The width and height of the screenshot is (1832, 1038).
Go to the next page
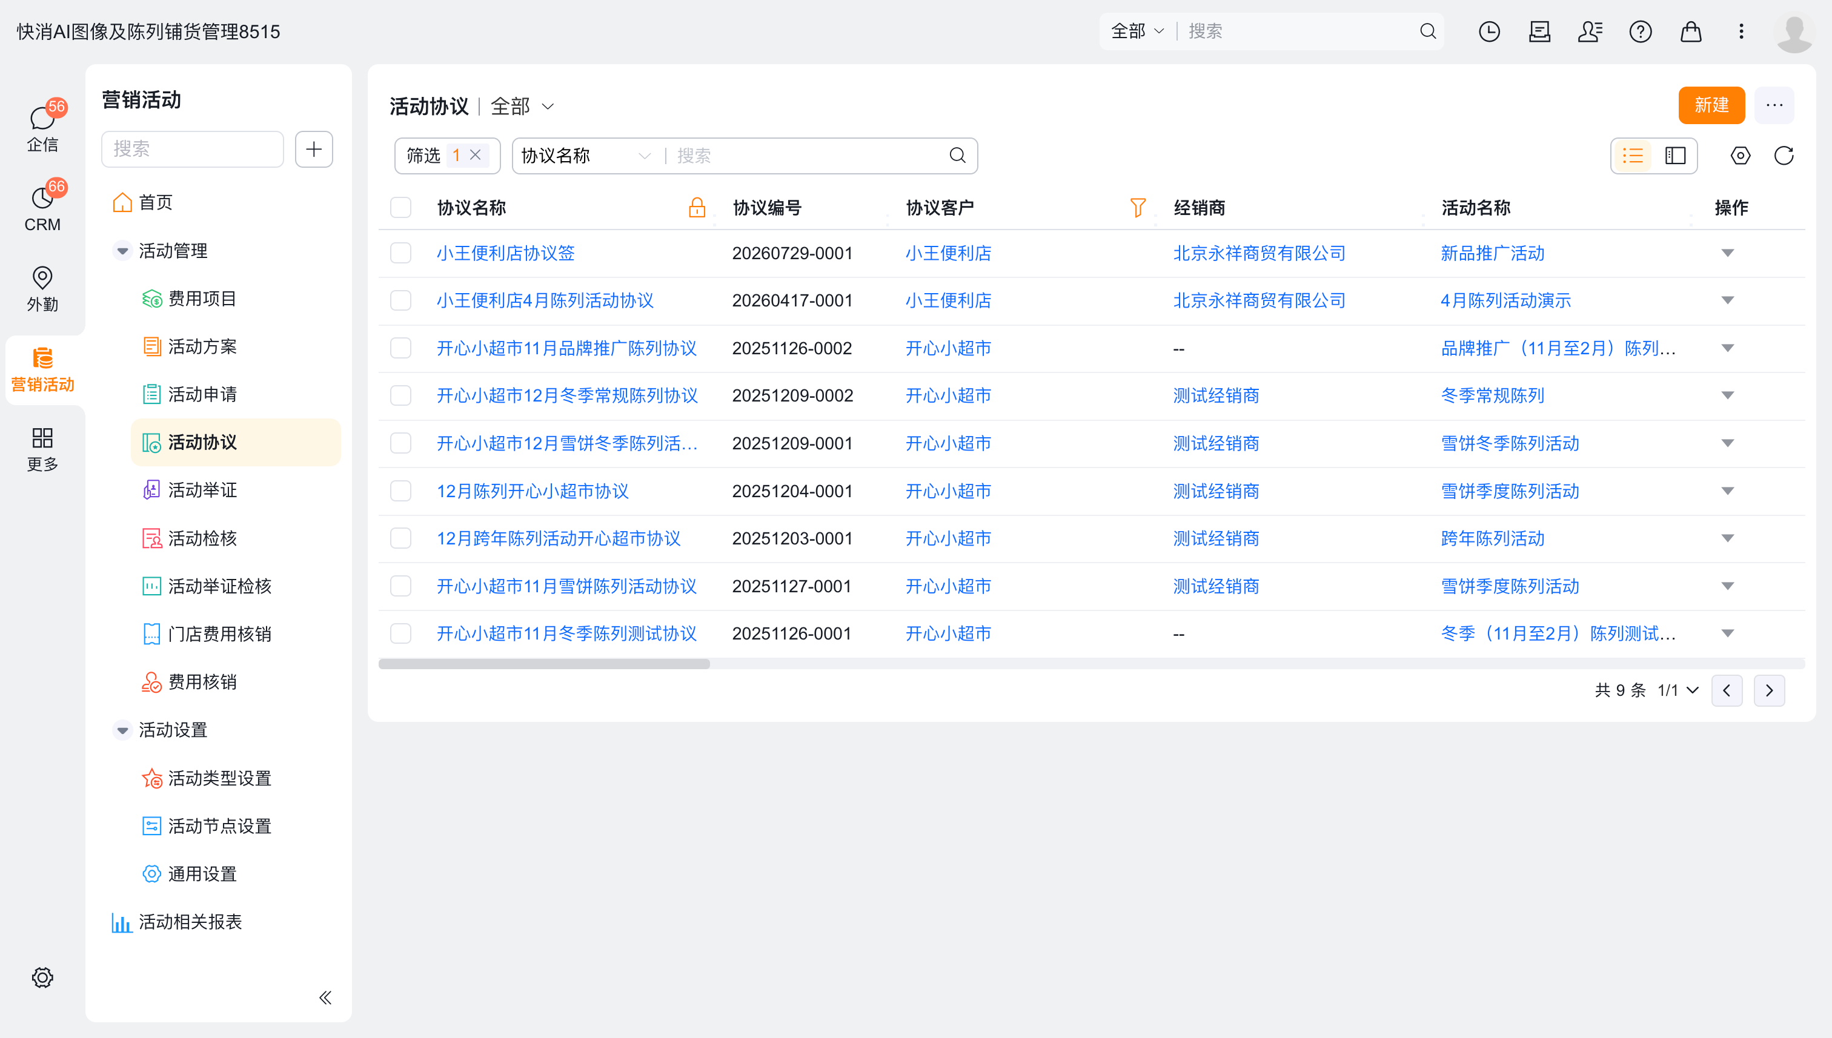[1769, 690]
